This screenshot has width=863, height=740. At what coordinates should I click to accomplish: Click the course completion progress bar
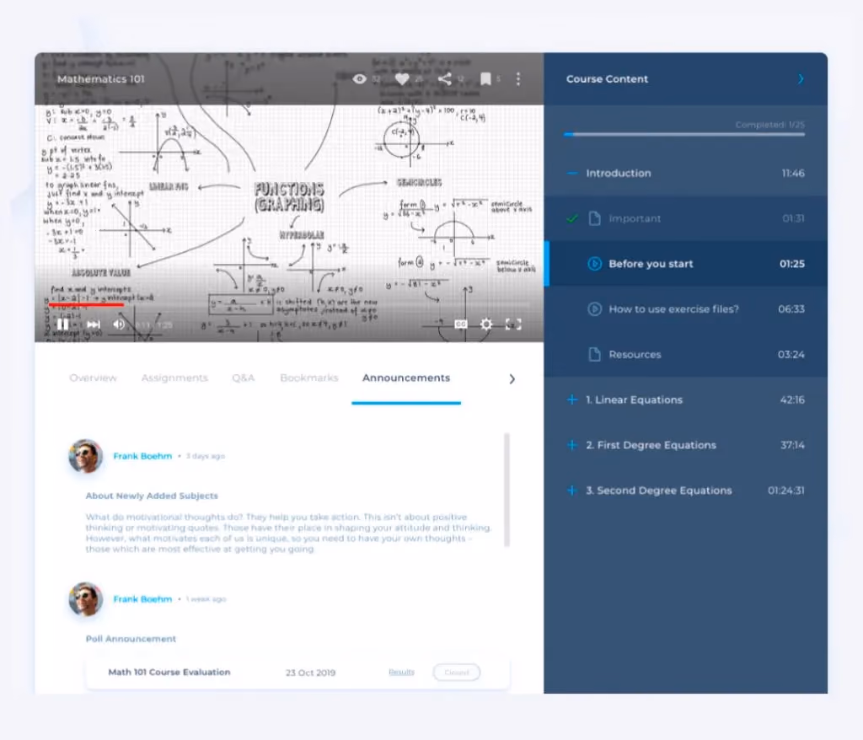[684, 134]
